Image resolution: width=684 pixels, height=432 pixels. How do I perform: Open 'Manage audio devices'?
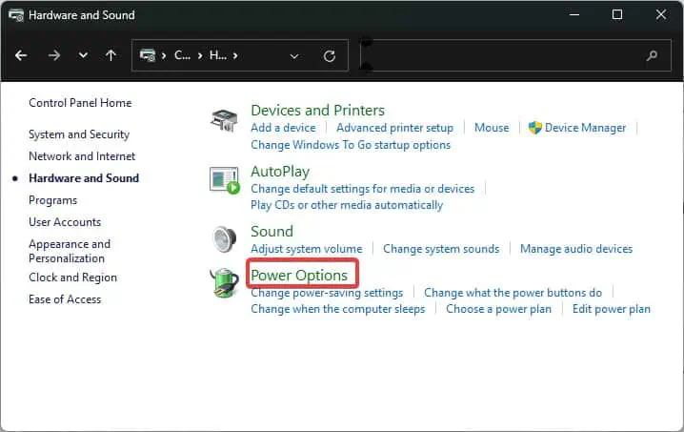coord(576,249)
